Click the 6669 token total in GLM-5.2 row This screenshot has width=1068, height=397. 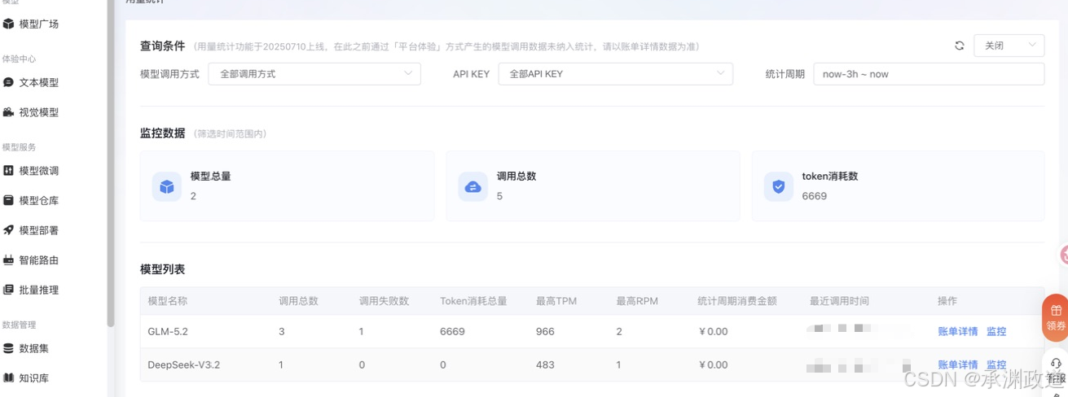pyautogui.click(x=452, y=331)
